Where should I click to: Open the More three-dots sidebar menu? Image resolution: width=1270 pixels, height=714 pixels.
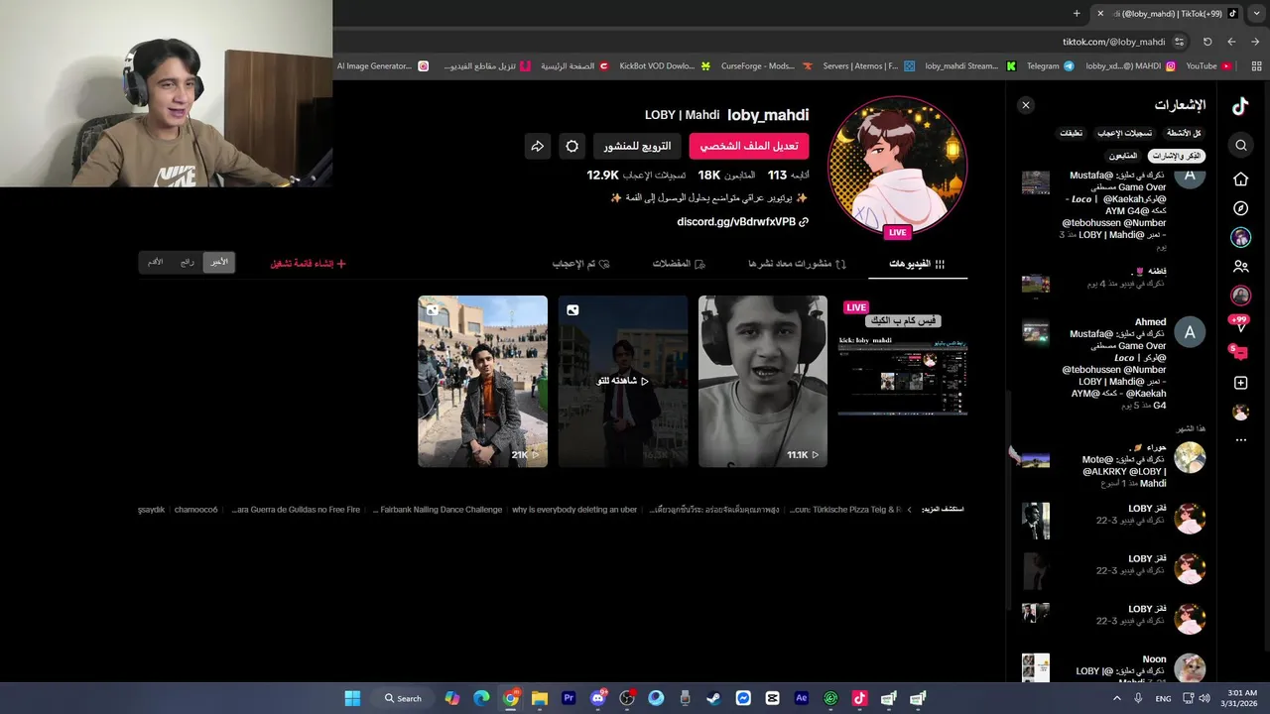(1240, 440)
